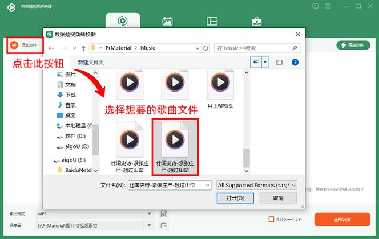Expand the file name dropdown arrow
Viewport: 379px width, 239px height.
pos(207,186)
